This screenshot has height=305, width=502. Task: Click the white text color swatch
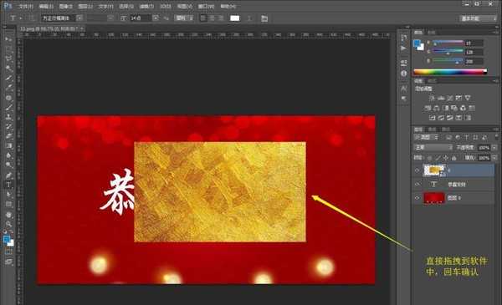(234, 18)
